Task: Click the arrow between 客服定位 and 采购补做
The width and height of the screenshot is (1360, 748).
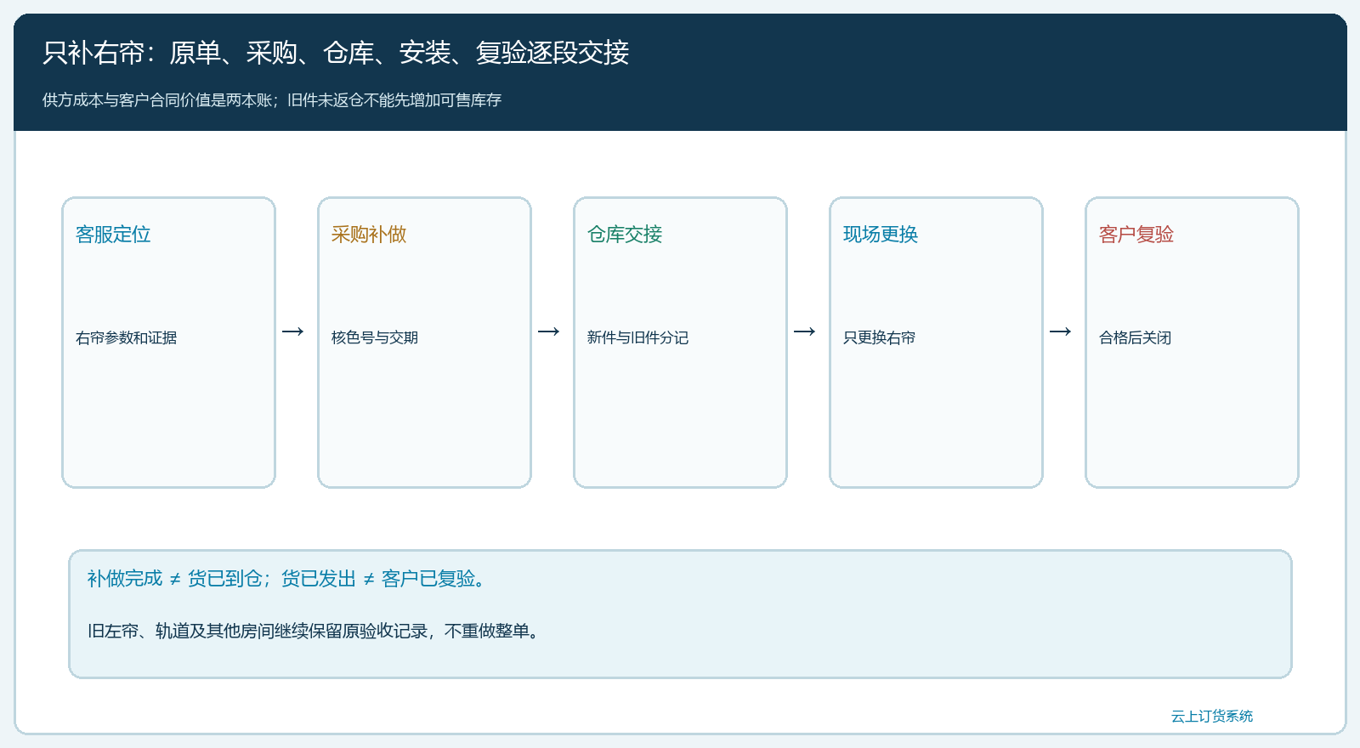Action: 292,331
